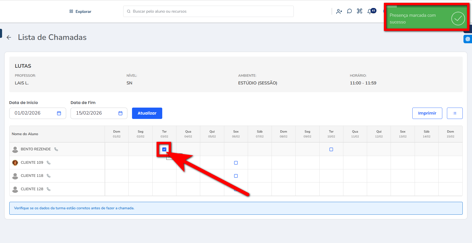The image size is (472, 243).
Task: Click the phone icon next to BENTO REZENDE
Action: coord(56,149)
